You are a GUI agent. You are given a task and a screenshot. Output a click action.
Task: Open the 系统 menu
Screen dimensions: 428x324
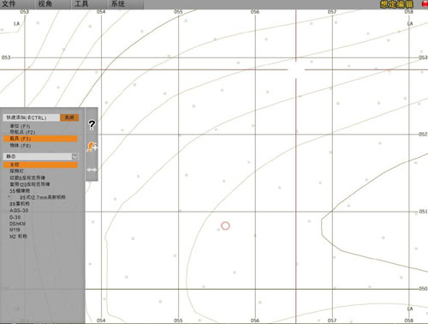(118, 4)
